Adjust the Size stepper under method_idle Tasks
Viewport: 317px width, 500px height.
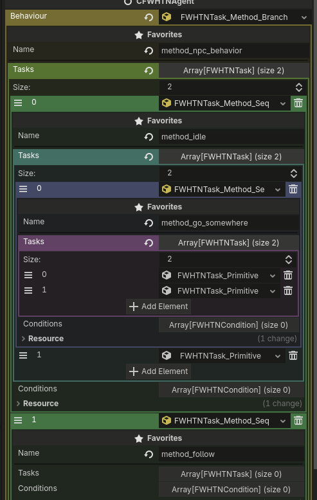pos(294,173)
